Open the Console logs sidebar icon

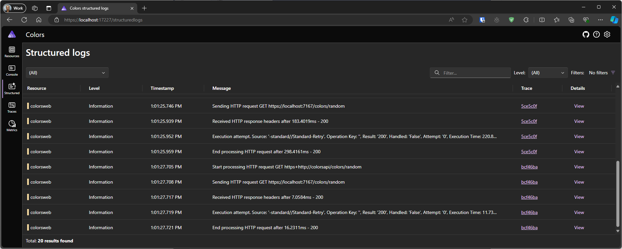tap(12, 70)
